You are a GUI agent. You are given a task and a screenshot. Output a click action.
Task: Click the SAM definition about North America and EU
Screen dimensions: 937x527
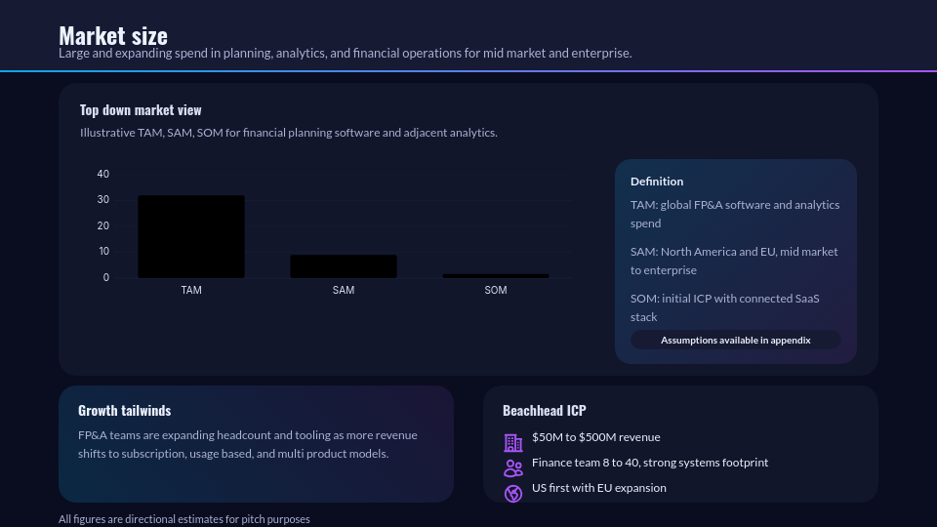[734, 261]
